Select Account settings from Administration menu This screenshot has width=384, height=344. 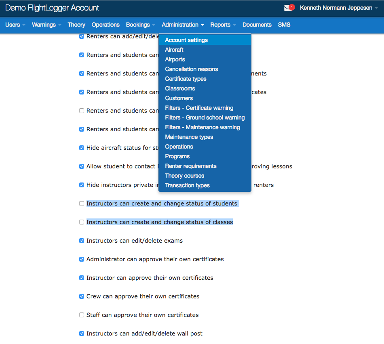point(205,40)
